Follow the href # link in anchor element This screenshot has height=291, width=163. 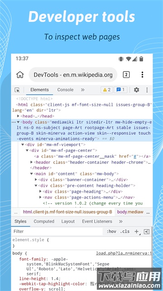(x=135, y=156)
